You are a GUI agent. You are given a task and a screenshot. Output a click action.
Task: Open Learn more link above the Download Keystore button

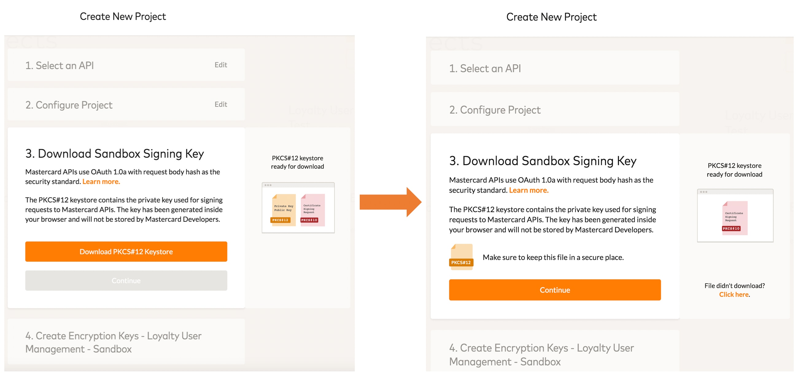point(101,182)
